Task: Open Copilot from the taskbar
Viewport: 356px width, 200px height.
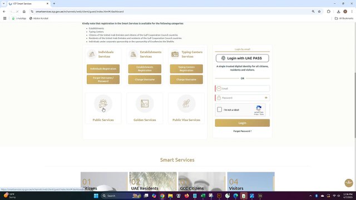Action: click(154, 196)
